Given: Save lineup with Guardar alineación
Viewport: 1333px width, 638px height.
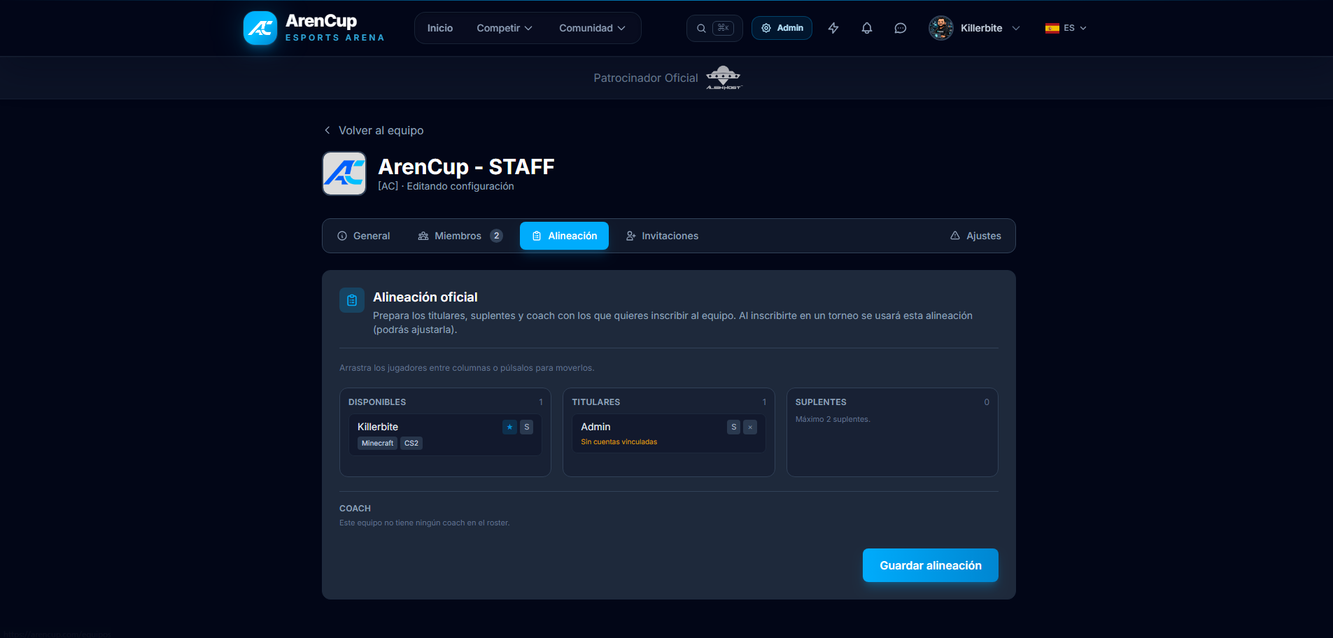Looking at the screenshot, I should pos(931,565).
